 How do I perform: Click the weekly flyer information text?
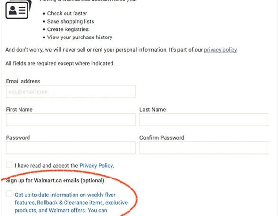pos(71,203)
